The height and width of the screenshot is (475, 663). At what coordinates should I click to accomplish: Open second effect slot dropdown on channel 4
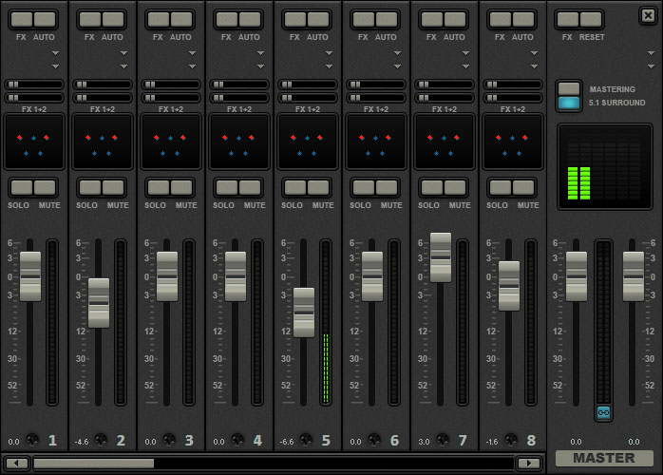click(x=261, y=66)
